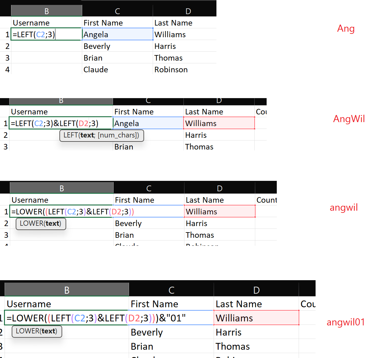
Task: Select cell Thomas in the bottom sheet
Action: [256, 346]
